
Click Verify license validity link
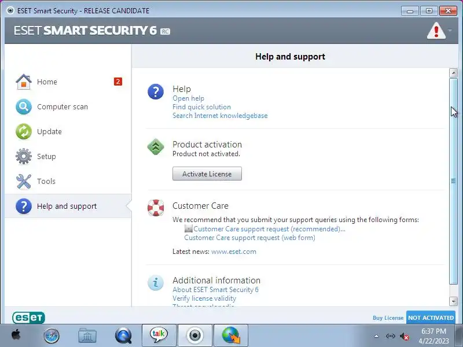point(204,298)
